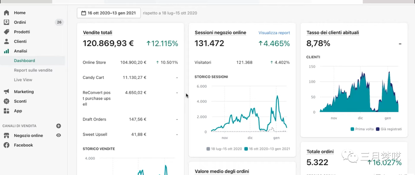Open Live View in Analisi menu
Viewport: 415px width, 175px height.
pos(23,80)
